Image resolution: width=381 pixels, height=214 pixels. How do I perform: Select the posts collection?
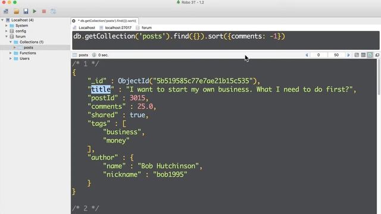[28, 48]
